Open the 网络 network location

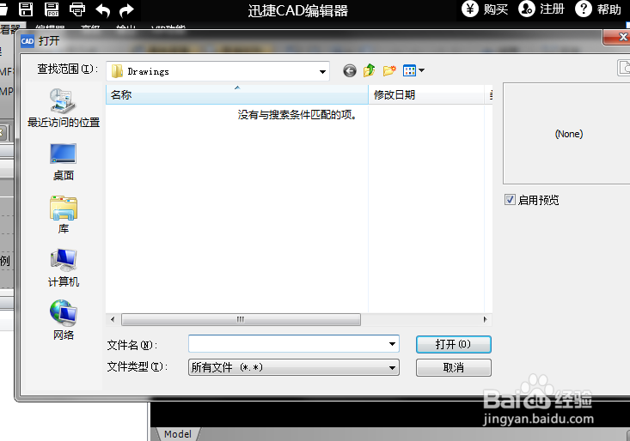64,320
